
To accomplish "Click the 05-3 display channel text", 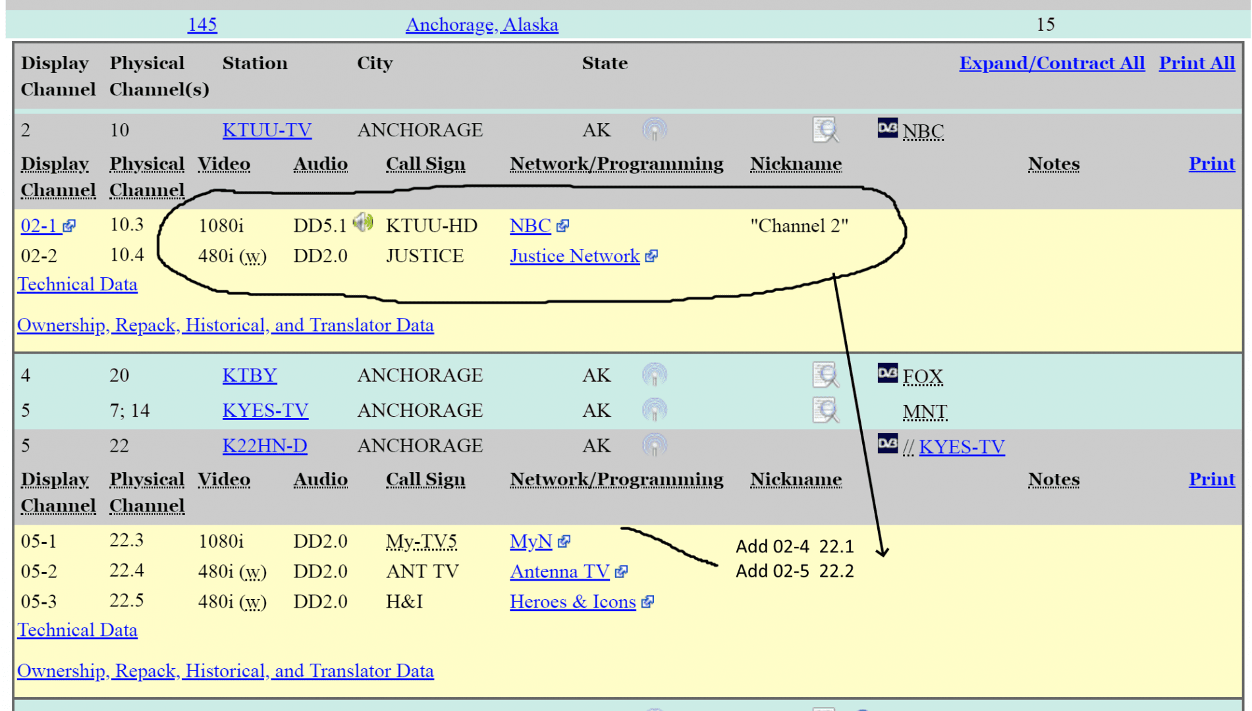I will [x=39, y=602].
